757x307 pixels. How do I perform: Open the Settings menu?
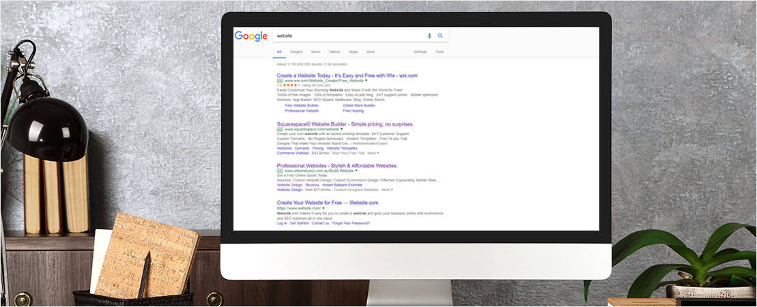point(420,52)
